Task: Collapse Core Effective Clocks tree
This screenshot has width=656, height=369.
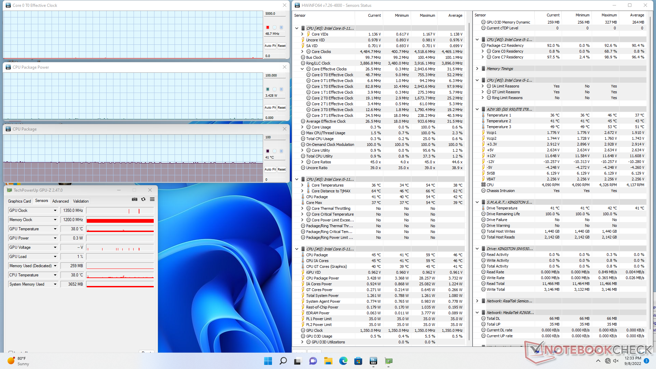Action: click(302, 69)
